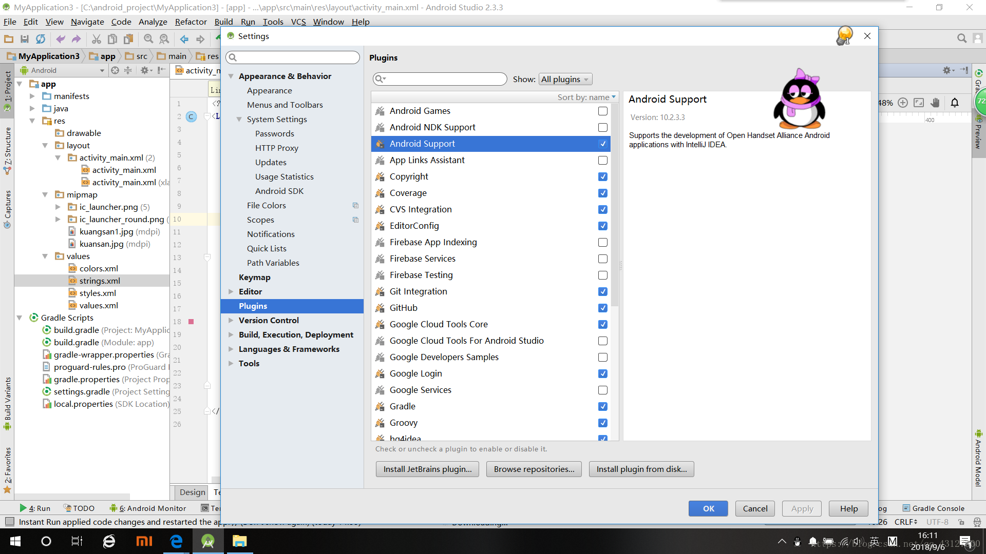This screenshot has height=554, width=986.
Task: Click OK in Settings dialog
Action: pyautogui.click(x=708, y=508)
